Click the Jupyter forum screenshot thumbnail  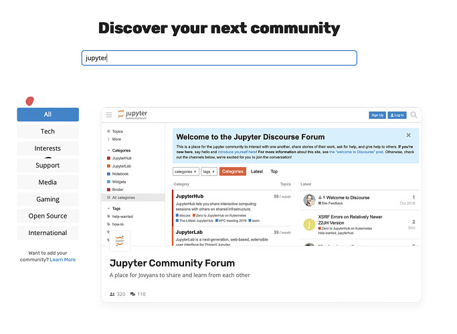(262, 176)
